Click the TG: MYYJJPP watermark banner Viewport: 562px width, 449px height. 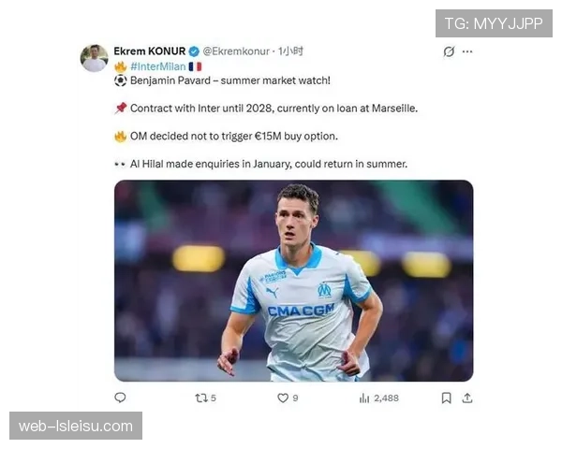(x=494, y=23)
